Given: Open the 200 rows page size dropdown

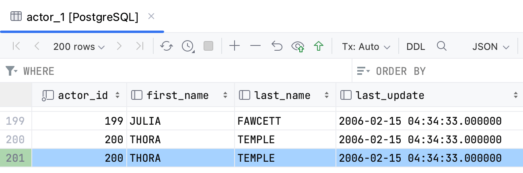Looking at the screenshot, I should click(79, 47).
